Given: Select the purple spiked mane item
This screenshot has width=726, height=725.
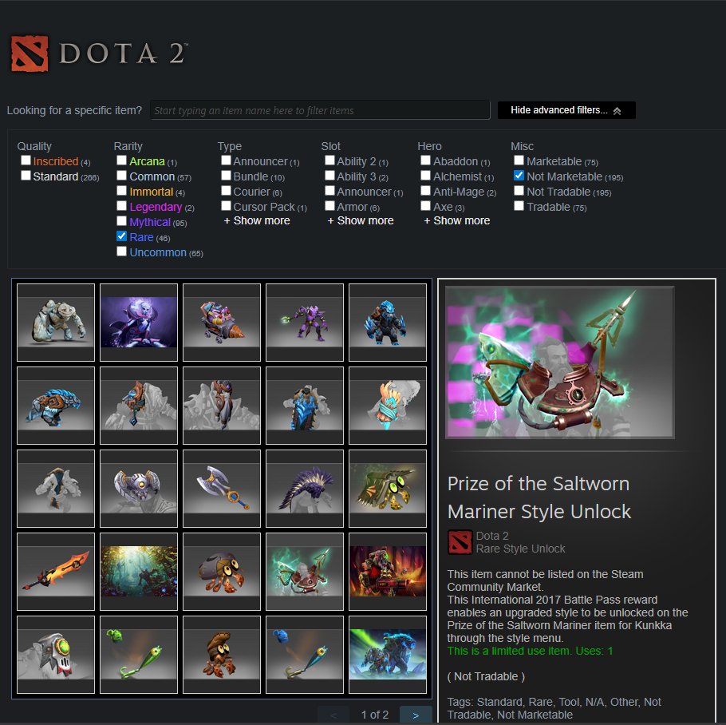Looking at the screenshot, I should coord(305,489).
